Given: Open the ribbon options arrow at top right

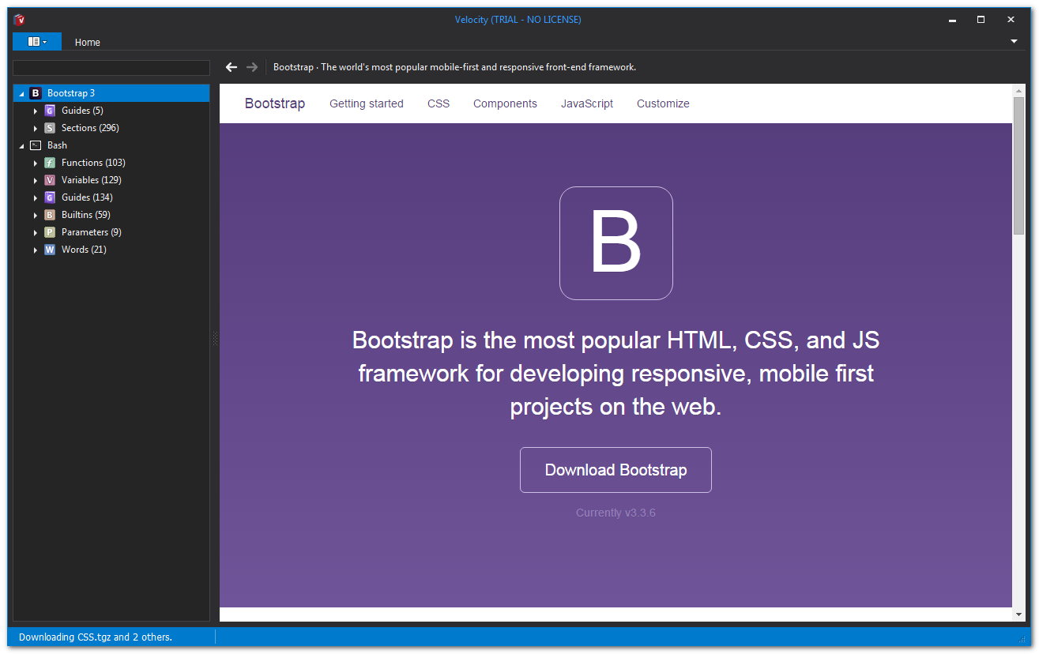Looking at the screenshot, I should [x=1014, y=41].
